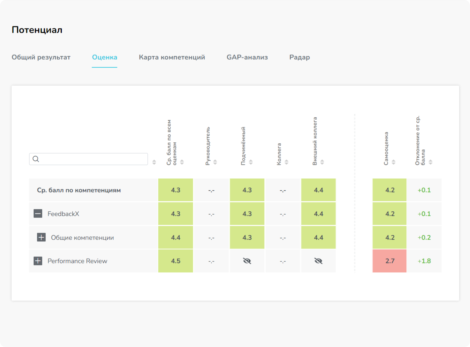Sort by Руководитель column
The height and width of the screenshot is (347, 470).
tap(215, 162)
